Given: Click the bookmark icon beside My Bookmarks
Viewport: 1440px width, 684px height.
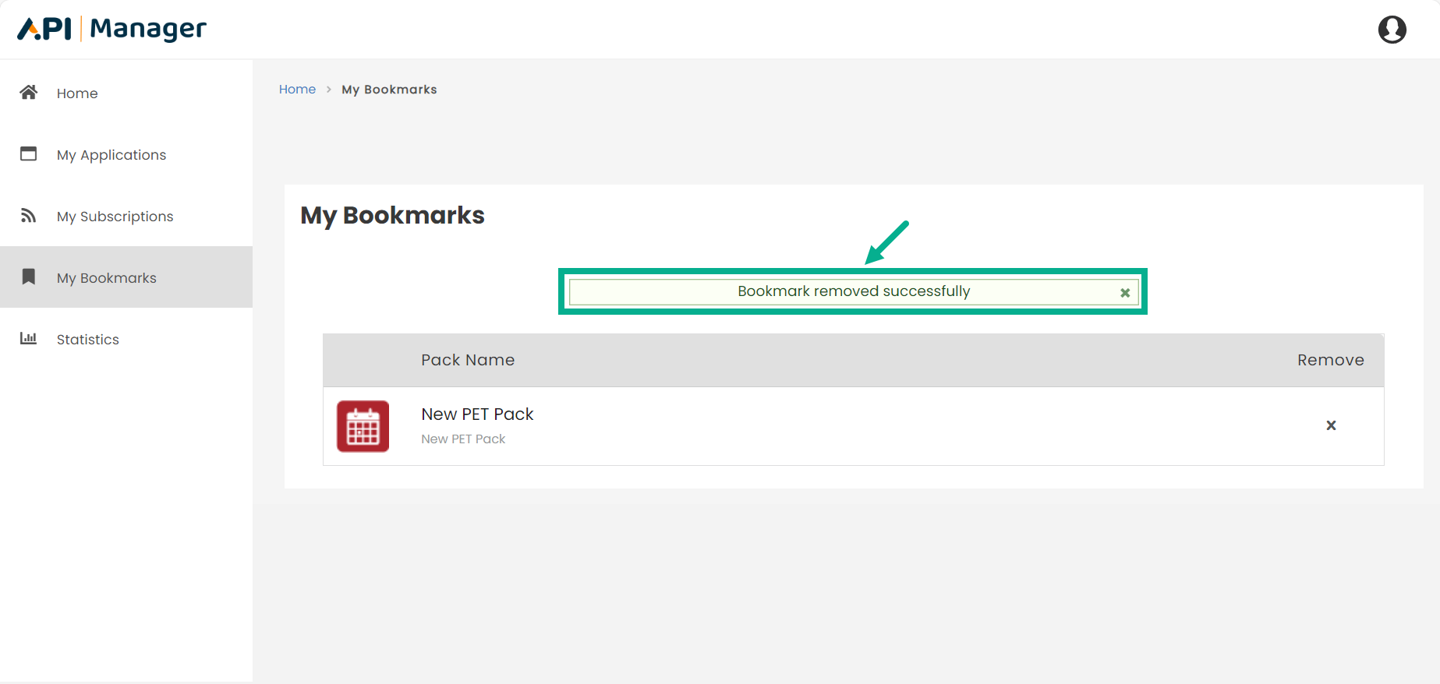Looking at the screenshot, I should coord(28,277).
